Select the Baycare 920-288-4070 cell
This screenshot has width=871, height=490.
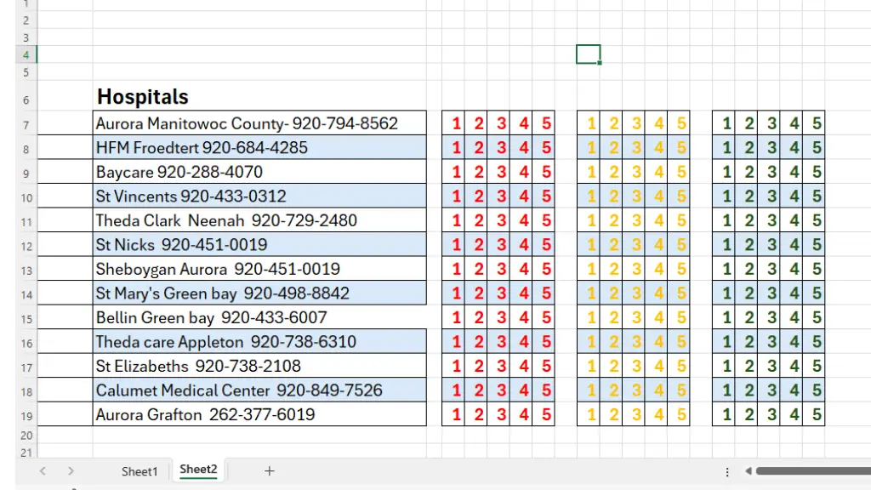coord(259,172)
